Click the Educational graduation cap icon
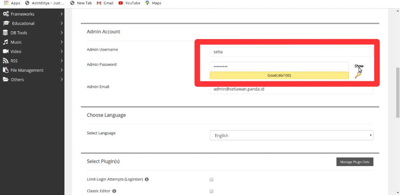Viewport: 400px width, 195px height. coord(6,23)
